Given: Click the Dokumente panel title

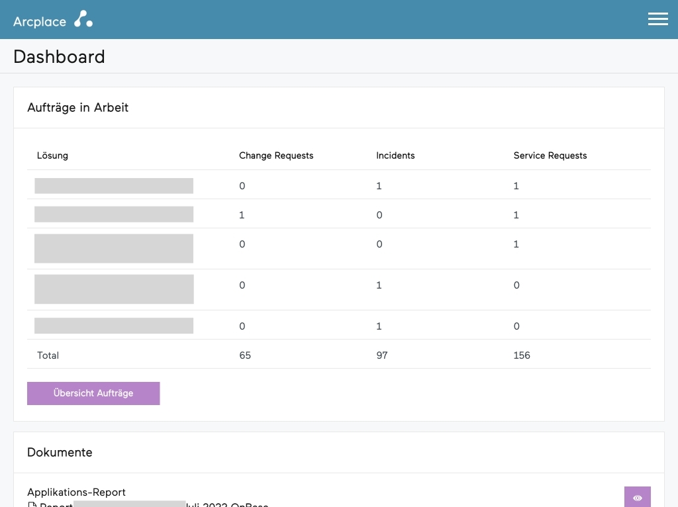Looking at the screenshot, I should [60, 453].
